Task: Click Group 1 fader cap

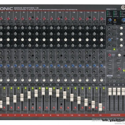Action: point(110,92)
